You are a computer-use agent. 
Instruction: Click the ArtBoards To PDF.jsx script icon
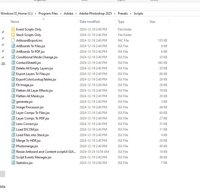click(13, 51)
